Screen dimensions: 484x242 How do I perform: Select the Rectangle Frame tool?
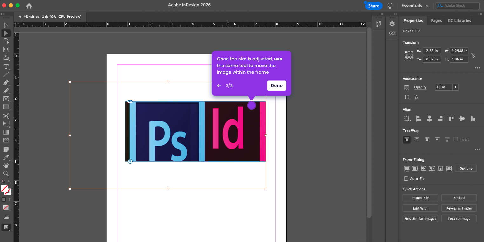(x=6, y=99)
